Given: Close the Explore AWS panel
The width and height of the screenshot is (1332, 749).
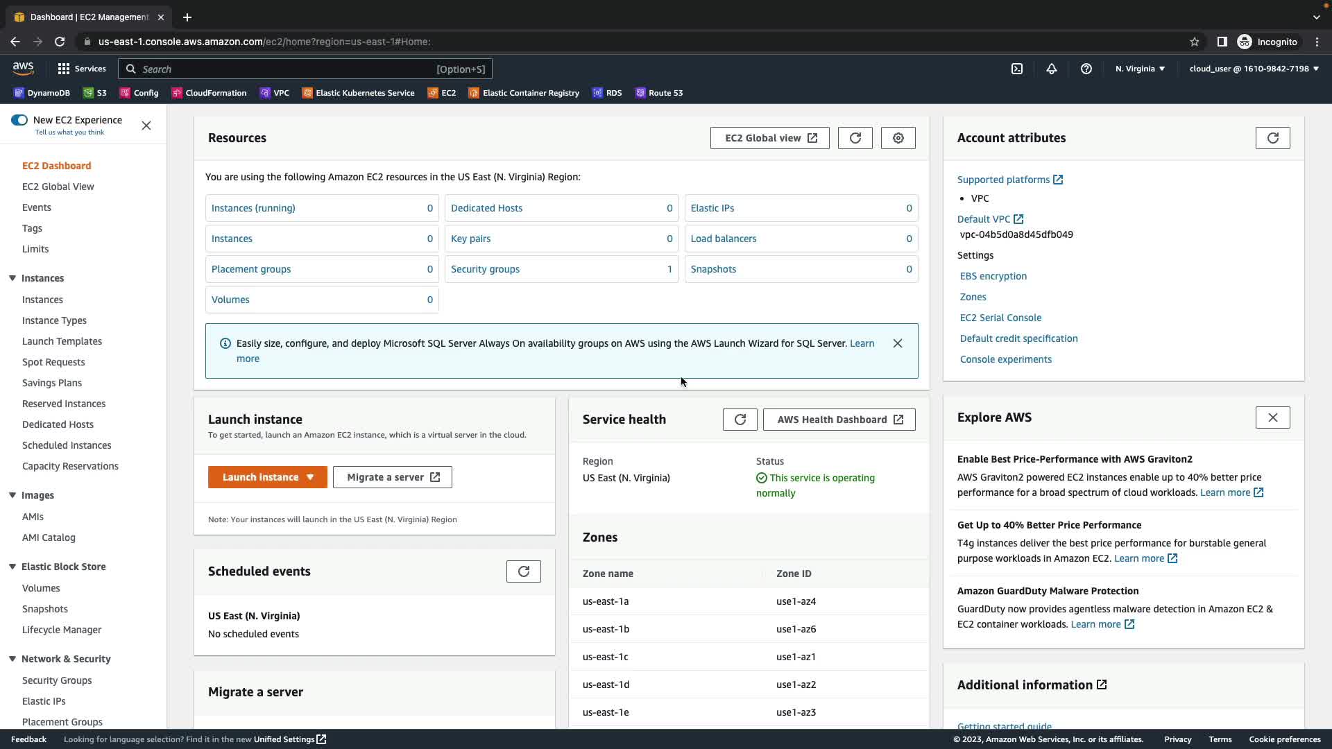Looking at the screenshot, I should (1272, 417).
